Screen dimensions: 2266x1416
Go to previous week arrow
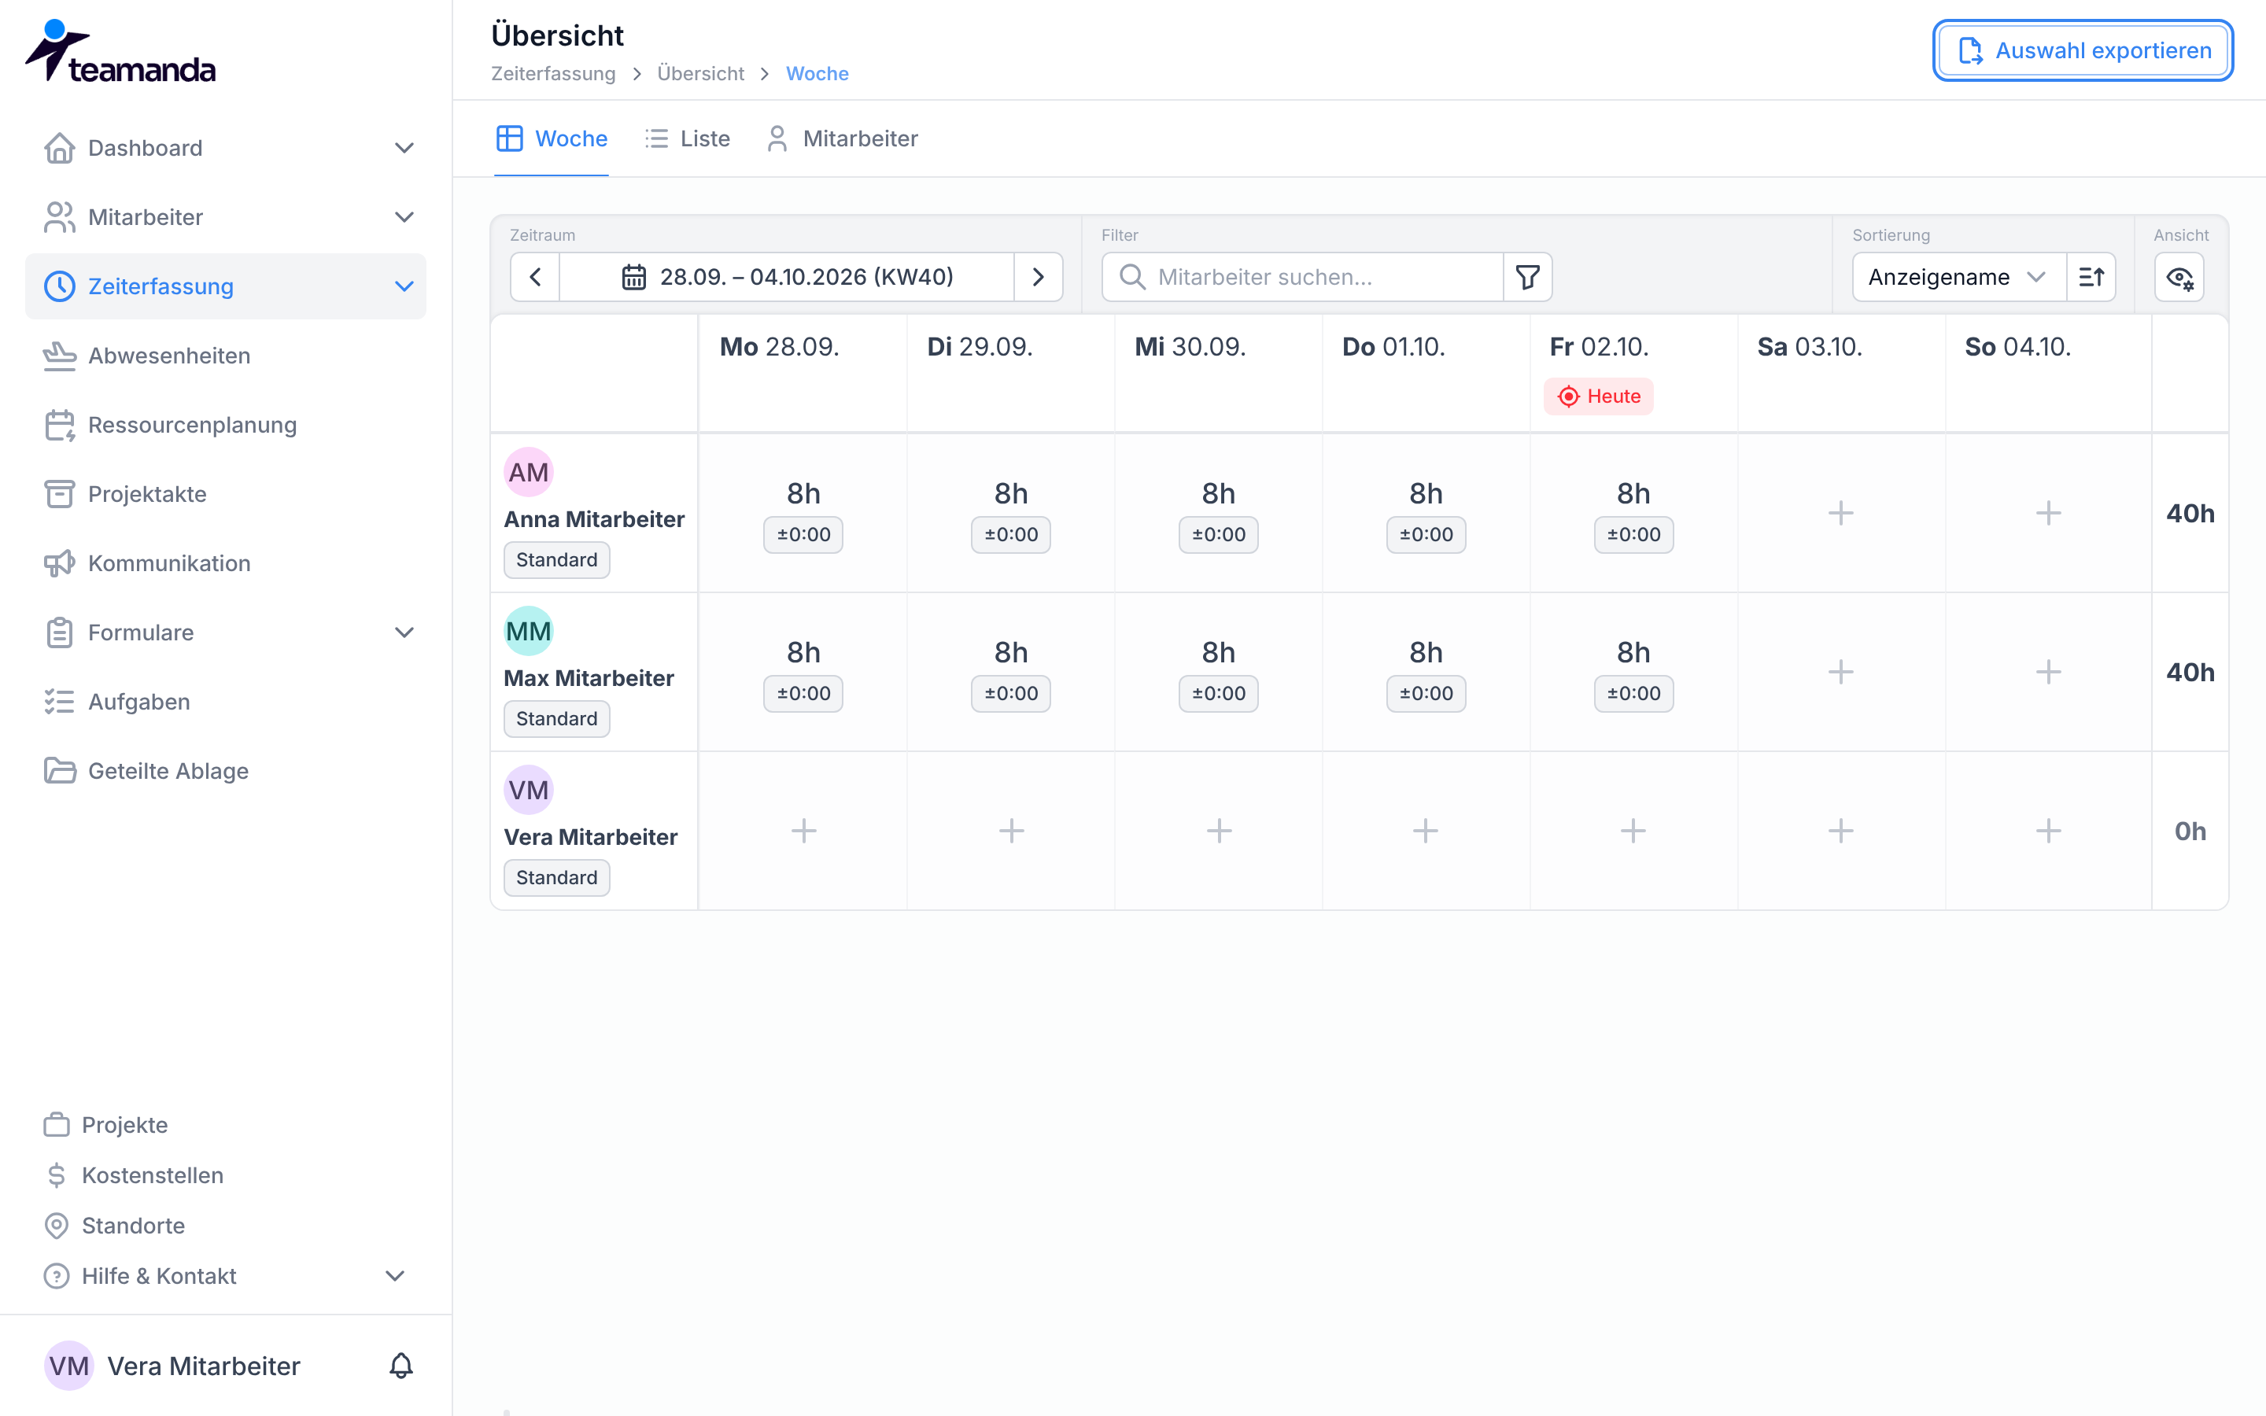tap(536, 277)
